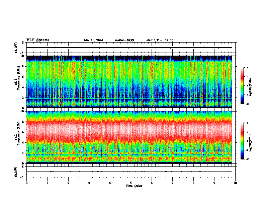Viewport: 265px width, 205px height.
Task: Click the "10" frequency tick of ch.2 panel
Action: [x=22, y=111]
